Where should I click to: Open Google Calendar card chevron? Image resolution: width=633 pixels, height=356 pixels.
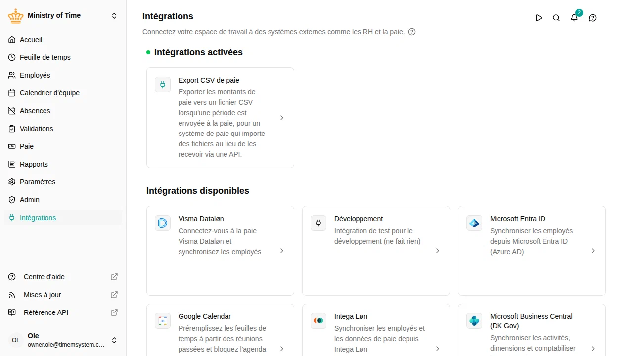point(282,349)
